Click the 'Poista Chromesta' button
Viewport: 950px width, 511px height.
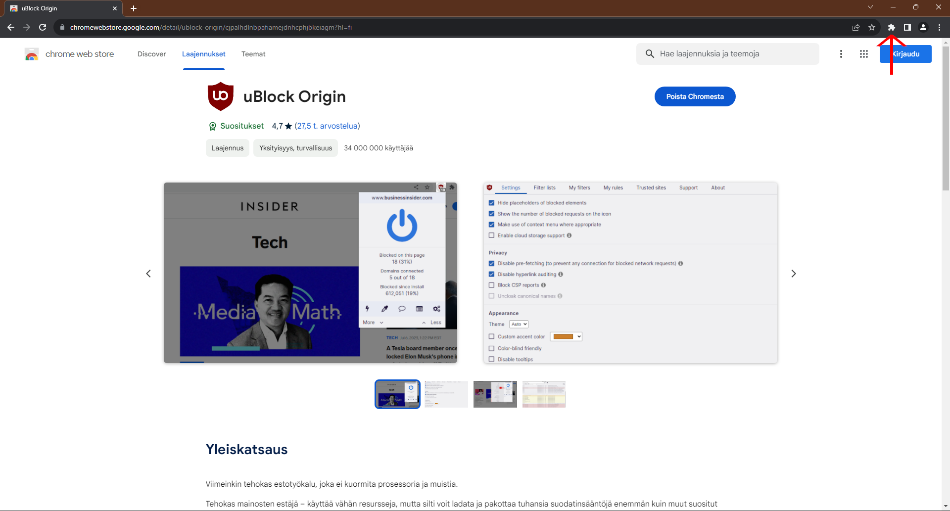click(695, 96)
